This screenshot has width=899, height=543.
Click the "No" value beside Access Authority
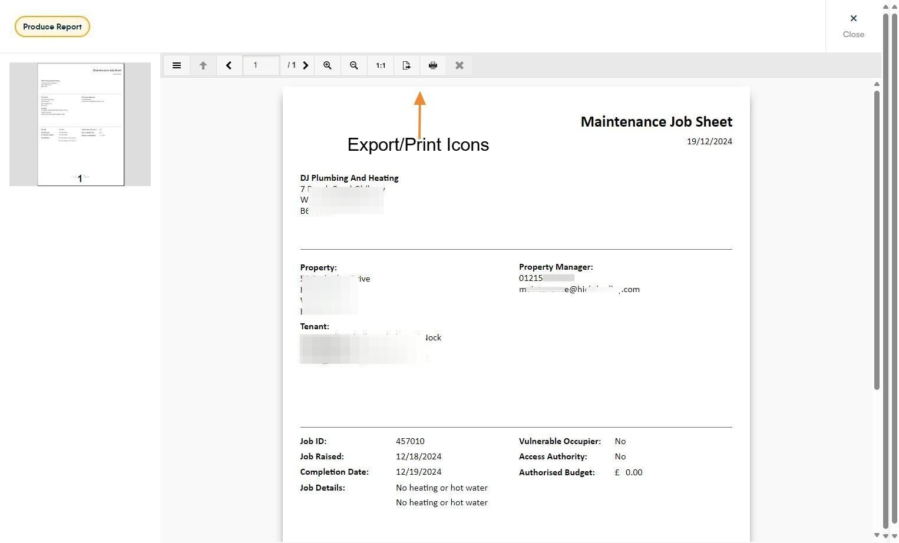click(620, 456)
